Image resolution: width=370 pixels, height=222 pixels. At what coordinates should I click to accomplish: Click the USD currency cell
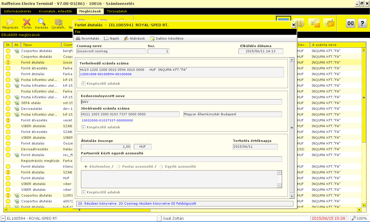click(x=301, y=149)
